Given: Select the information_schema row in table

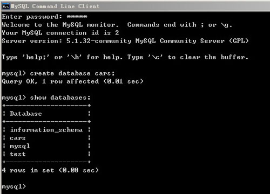Looking at the screenshot, I should [x=46, y=130].
